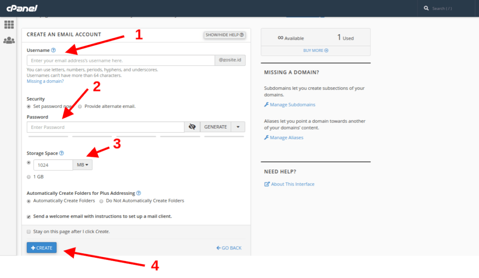Expand the Generate password options arrow
This screenshot has width=479, height=278.
point(238,127)
